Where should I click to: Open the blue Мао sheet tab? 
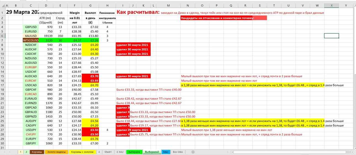point(166,152)
